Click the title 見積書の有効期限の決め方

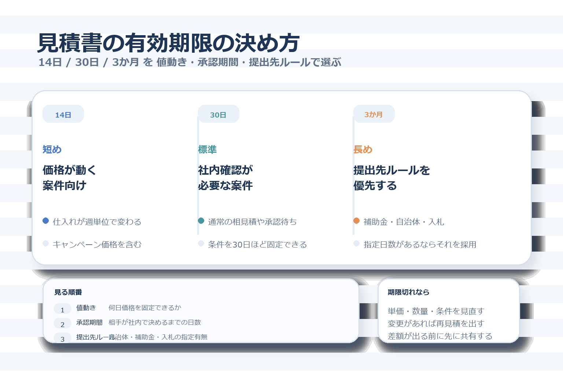[169, 43]
